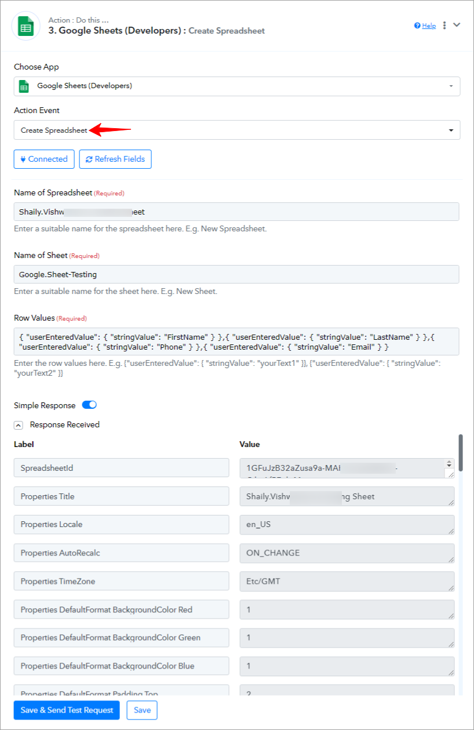This screenshot has width=474, height=730.
Task: Click the Google Sheets step header icon
Action: coord(26,26)
